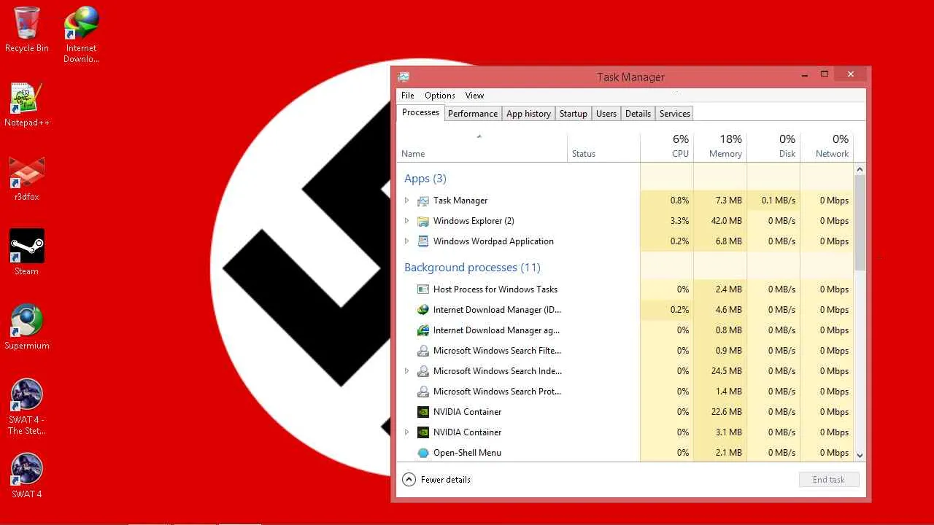Click the Microsoft Windows Search Filte... icon

coord(423,351)
